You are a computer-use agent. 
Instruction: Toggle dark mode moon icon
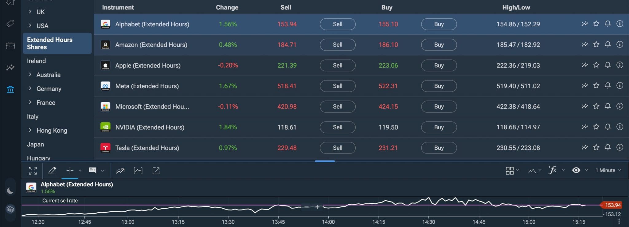coord(10,191)
